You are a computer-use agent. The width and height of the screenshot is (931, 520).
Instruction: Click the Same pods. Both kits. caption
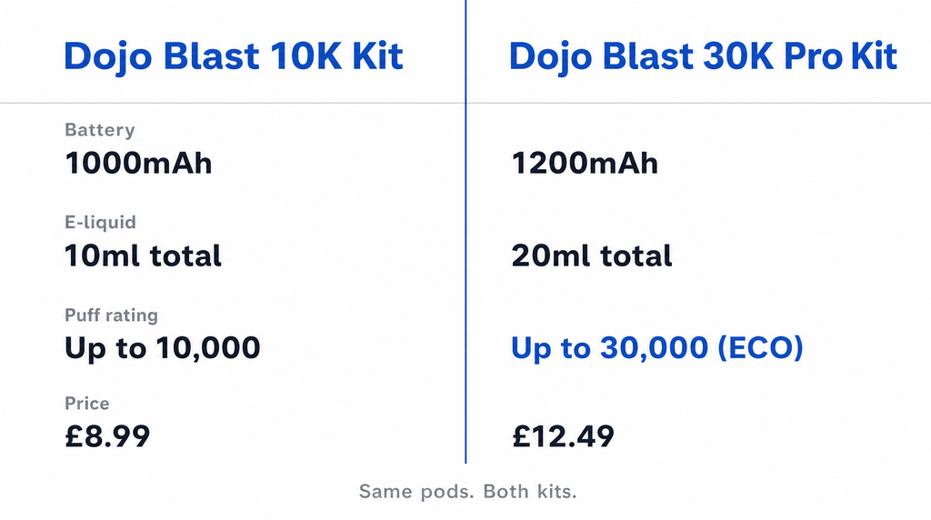[468, 492]
